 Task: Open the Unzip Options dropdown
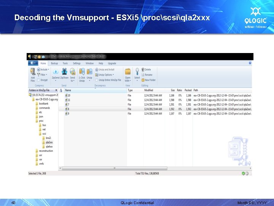pyautogui.click(x=105, y=75)
